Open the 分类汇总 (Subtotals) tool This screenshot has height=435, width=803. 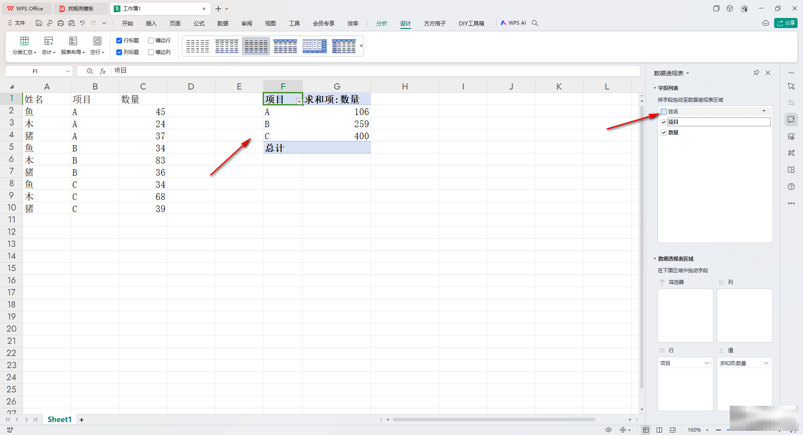click(x=24, y=46)
